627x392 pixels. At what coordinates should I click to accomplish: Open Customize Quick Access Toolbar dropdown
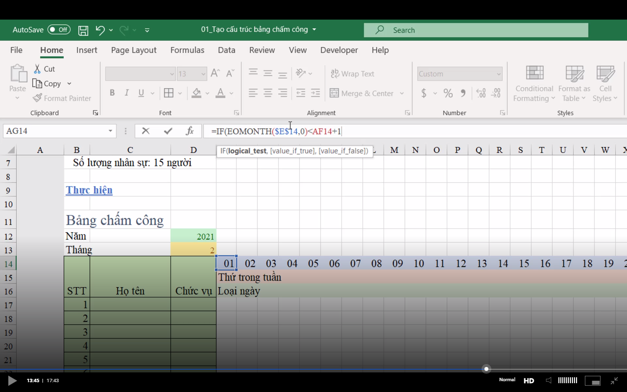coord(147,30)
